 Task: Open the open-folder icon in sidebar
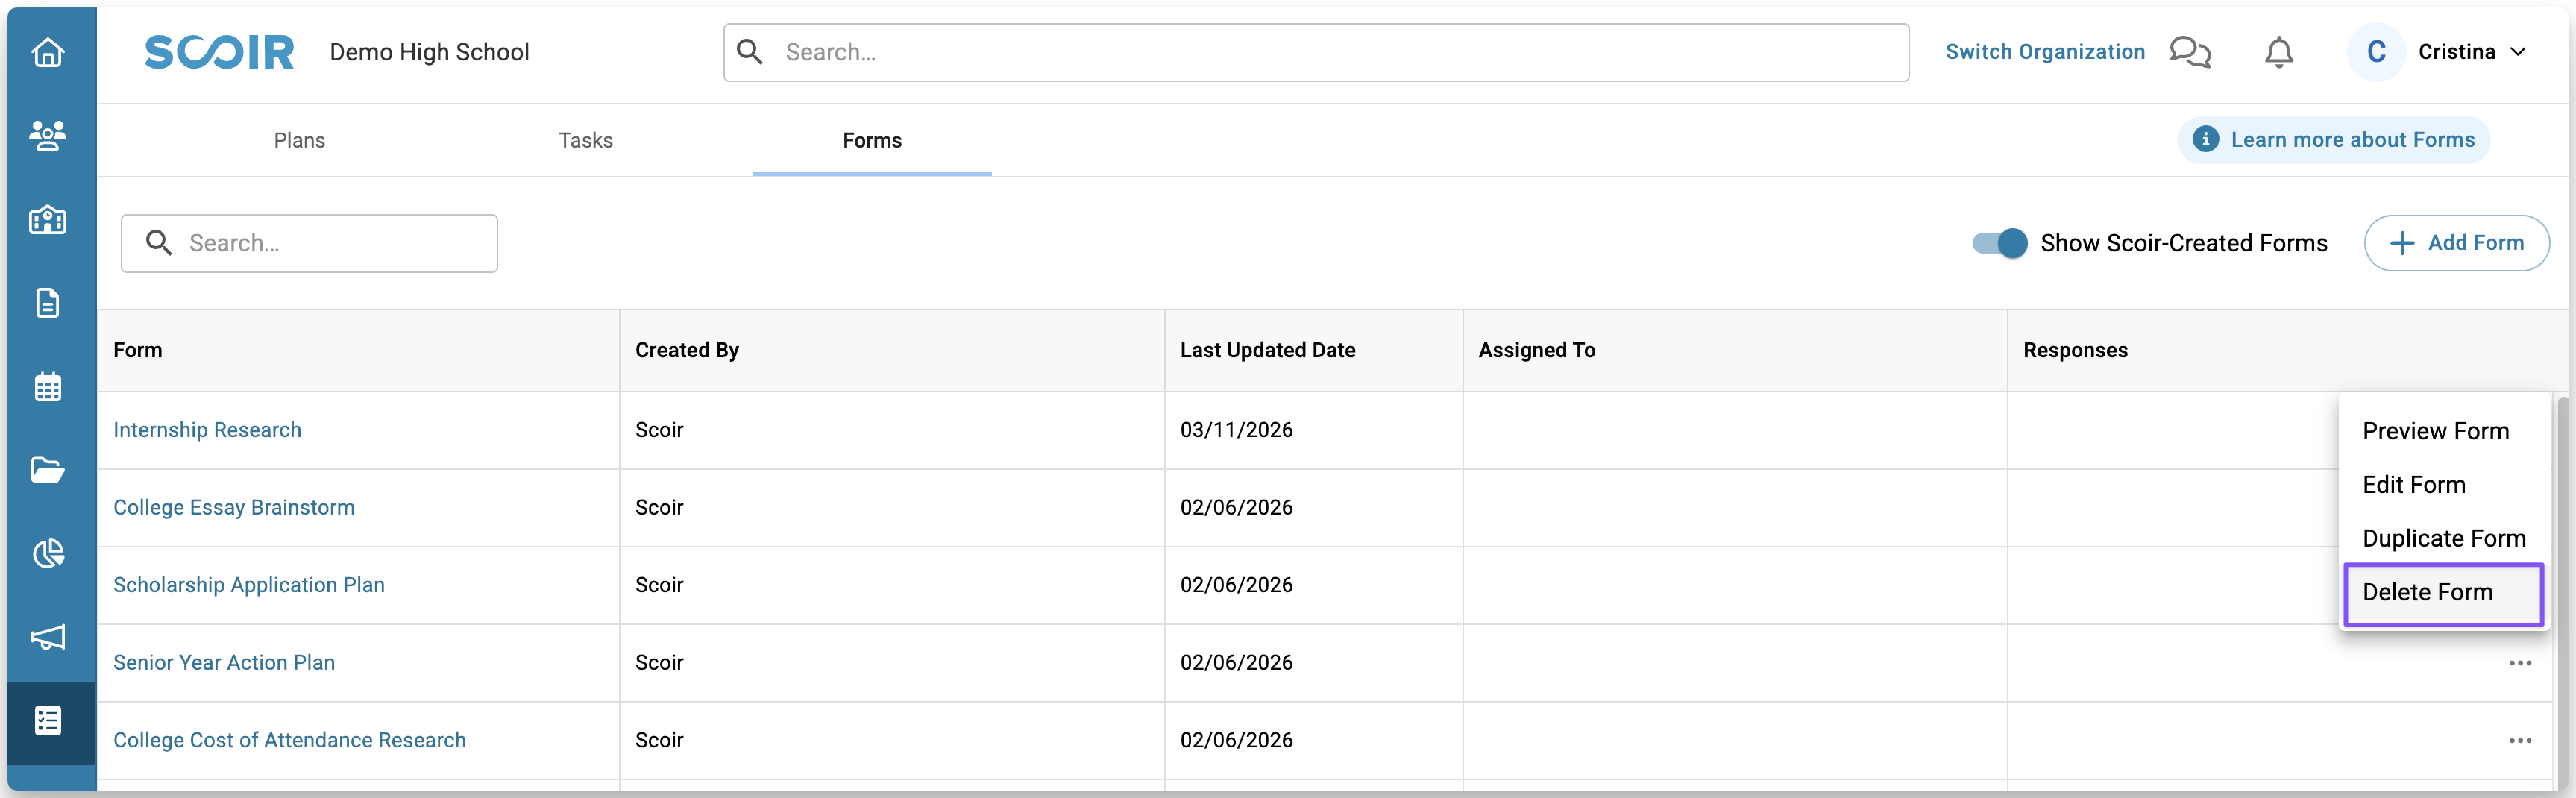[x=48, y=470]
